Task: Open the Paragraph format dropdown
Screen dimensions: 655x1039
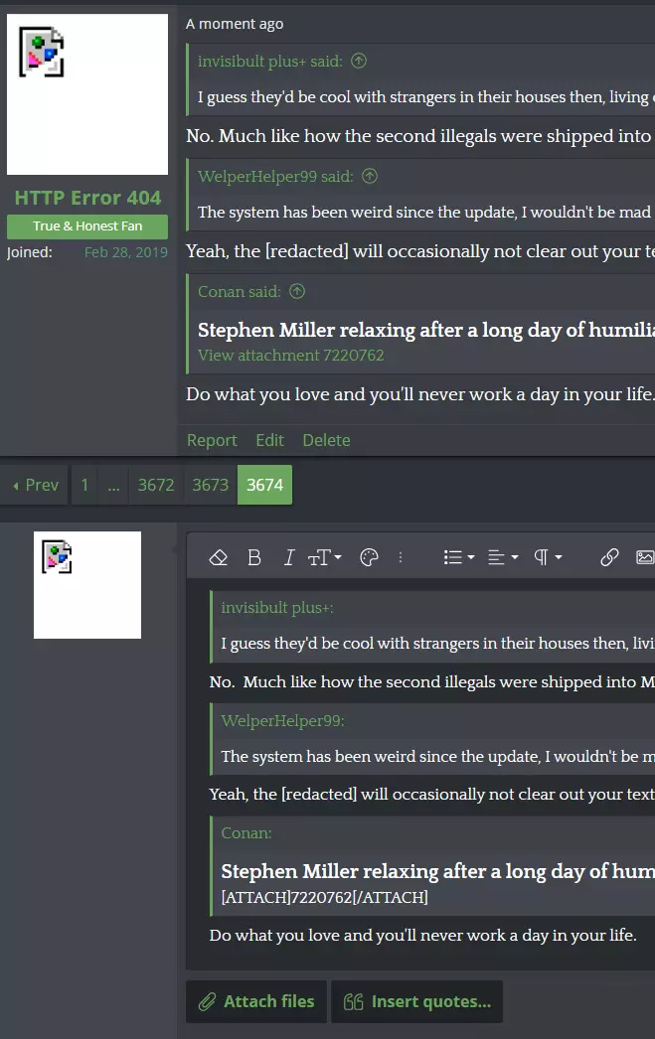Action: pyautogui.click(x=548, y=558)
